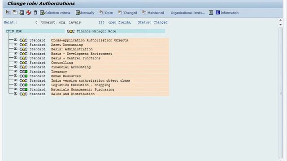Viewport: 287px width, 161px height.
Task: Expand the Human Resources node
Action: tap(16, 76)
